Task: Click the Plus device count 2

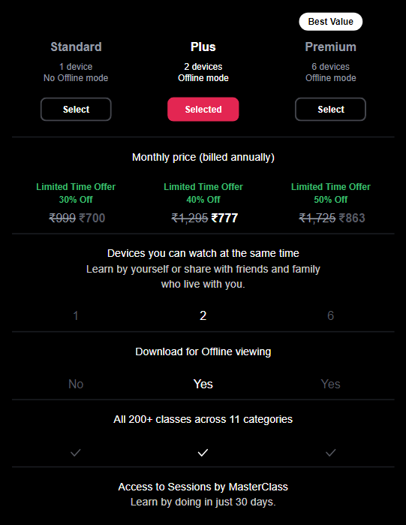Action: tap(203, 315)
